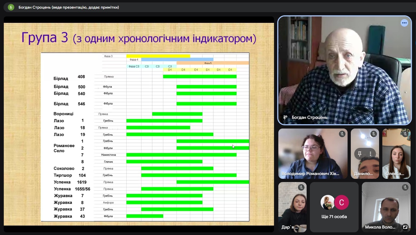The width and height of the screenshot is (416, 235).
Task: Click the row label 'Бірлад 546'
Action: tap(69, 104)
